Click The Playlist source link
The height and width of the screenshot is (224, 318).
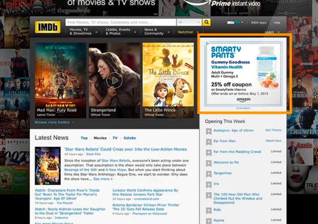point(65,203)
